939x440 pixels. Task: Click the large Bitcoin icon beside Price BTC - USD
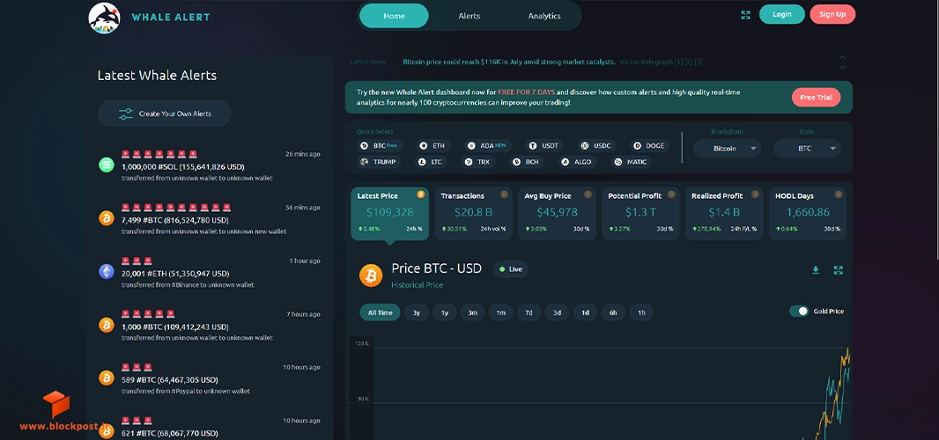point(371,276)
